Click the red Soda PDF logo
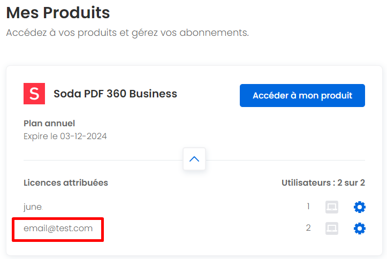The image size is (387, 259). coord(34,94)
